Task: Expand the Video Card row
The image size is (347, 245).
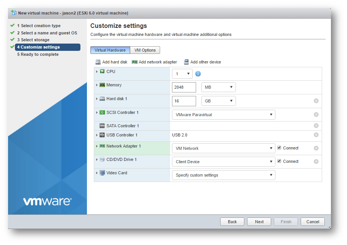Action: pyautogui.click(x=97, y=173)
